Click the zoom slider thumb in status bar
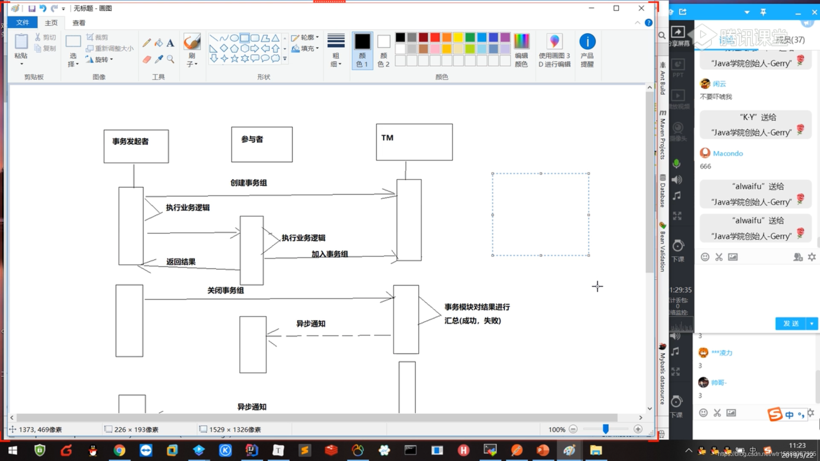This screenshot has height=461, width=820. pos(606,429)
